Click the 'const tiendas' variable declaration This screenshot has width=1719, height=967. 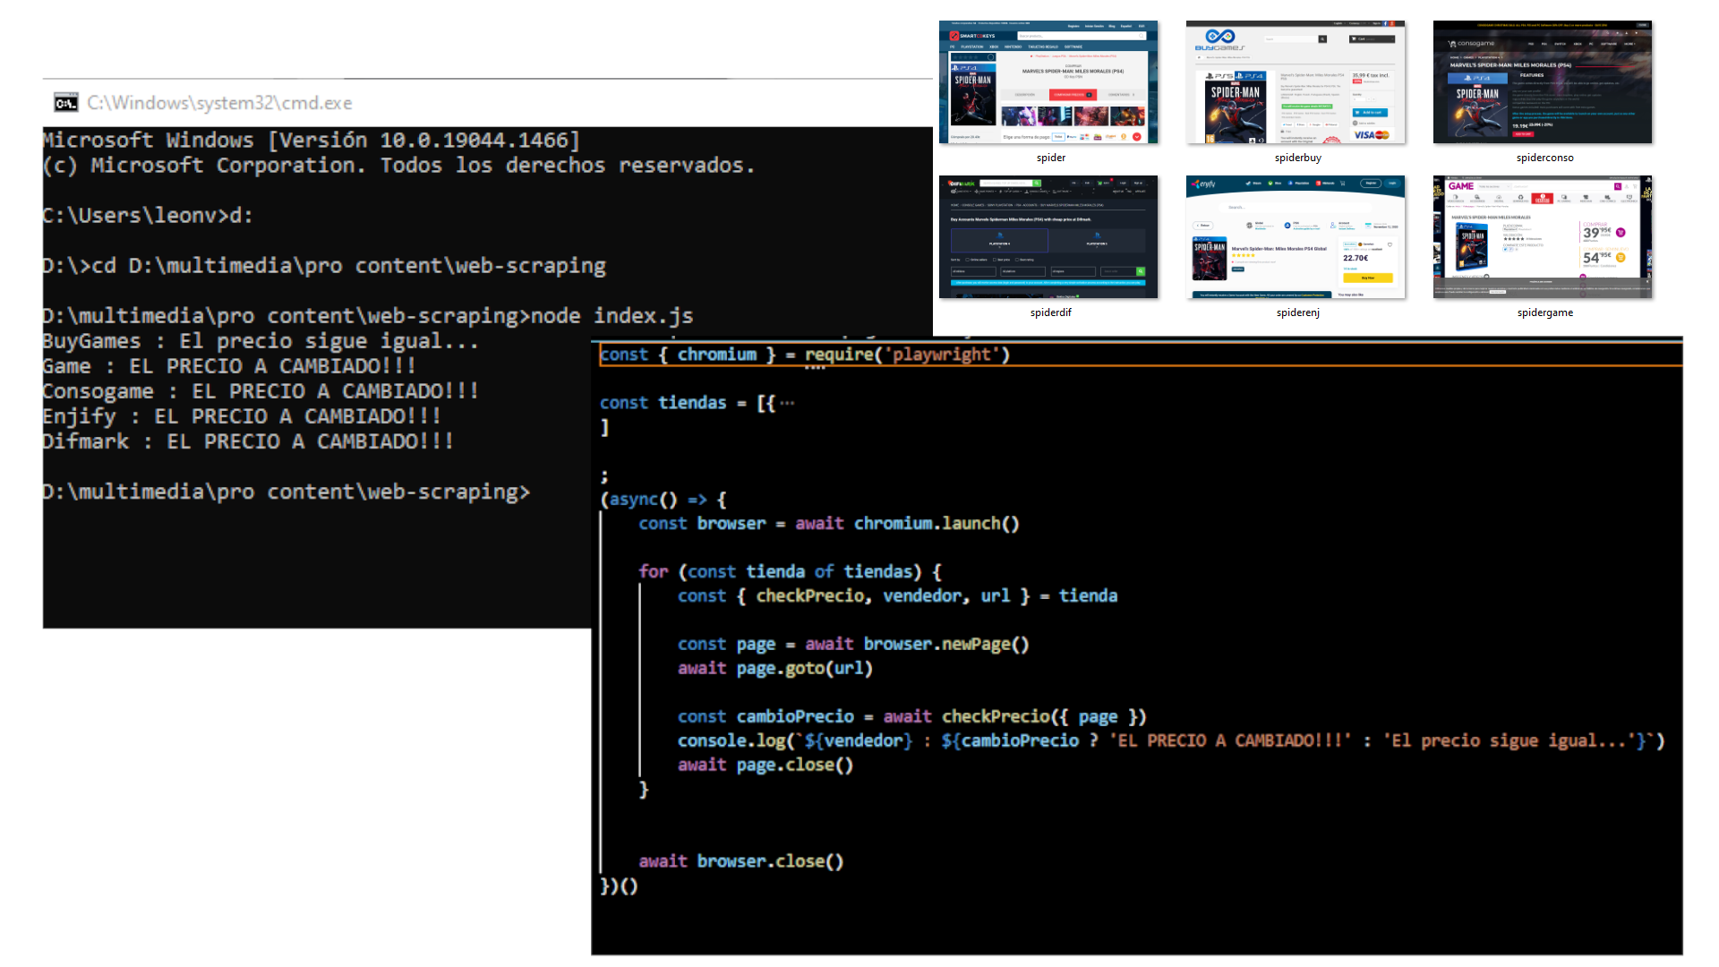(663, 403)
